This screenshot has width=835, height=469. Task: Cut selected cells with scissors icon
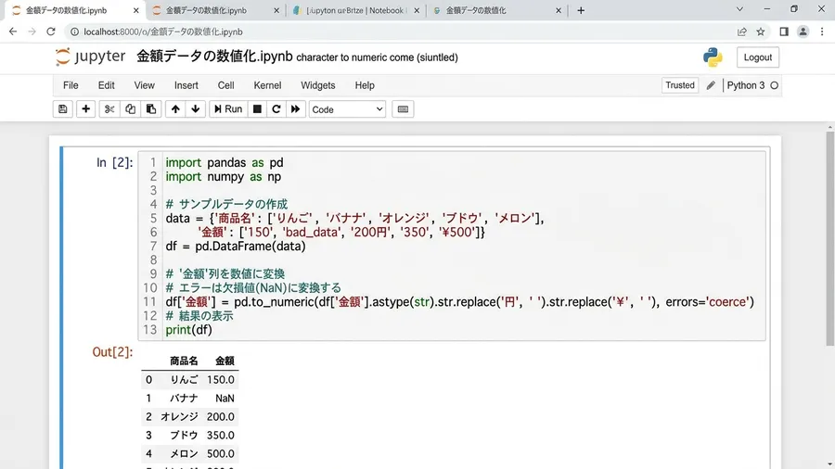pyautogui.click(x=109, y=109)
